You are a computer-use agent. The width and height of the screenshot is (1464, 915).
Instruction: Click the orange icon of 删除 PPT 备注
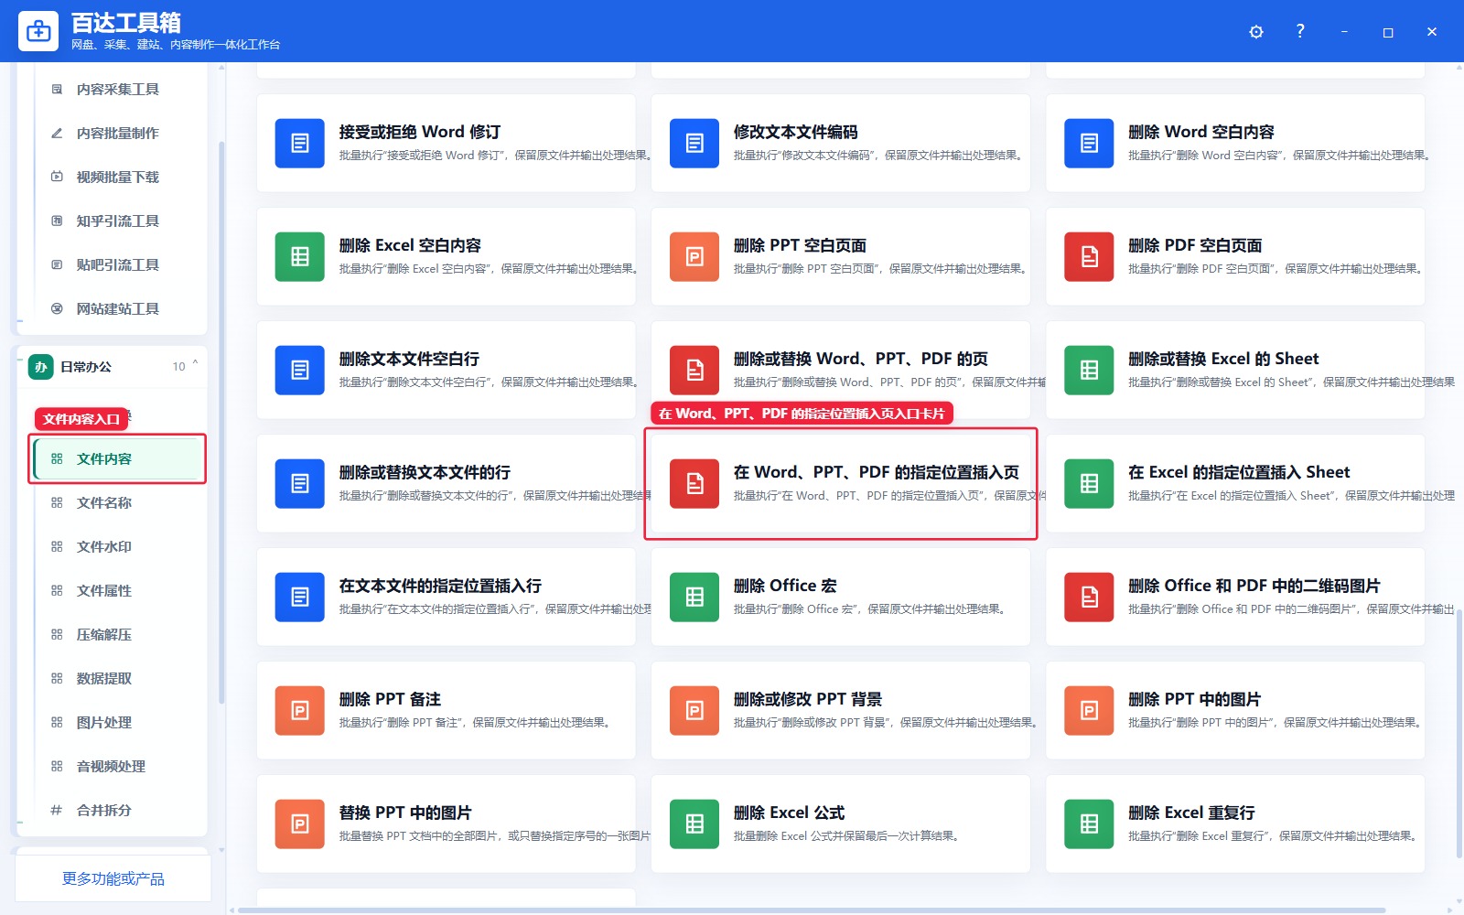[300, 710]
